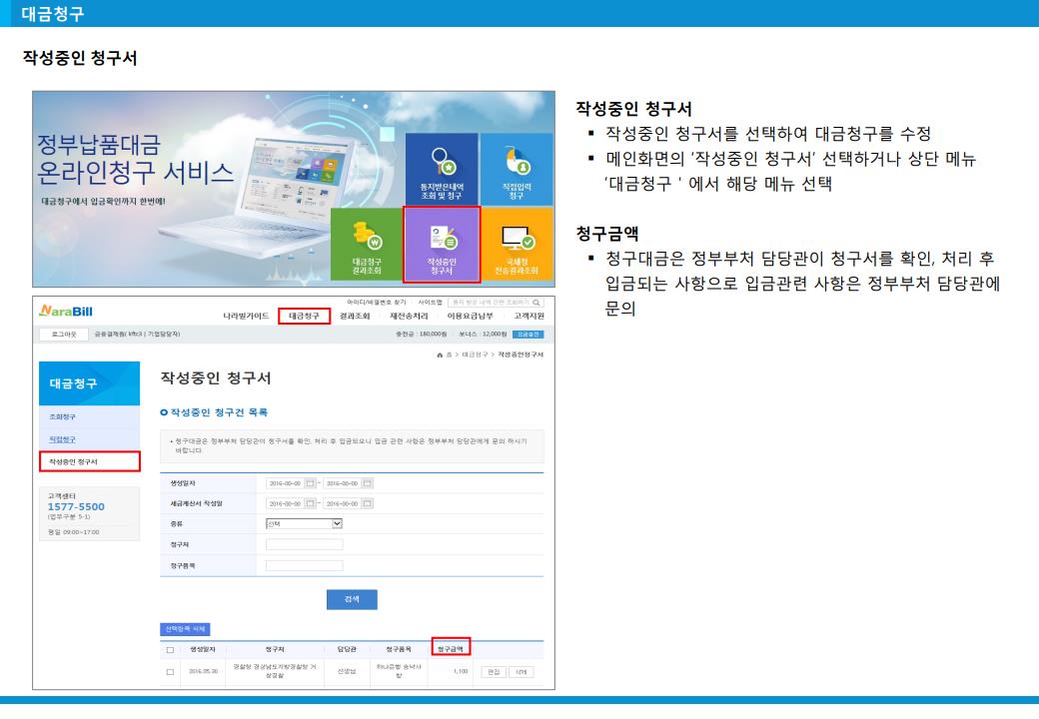The width and height of the screenshot is (1039, 719).
Task: Click the 청구금액 column header
Action: point(451,649)
